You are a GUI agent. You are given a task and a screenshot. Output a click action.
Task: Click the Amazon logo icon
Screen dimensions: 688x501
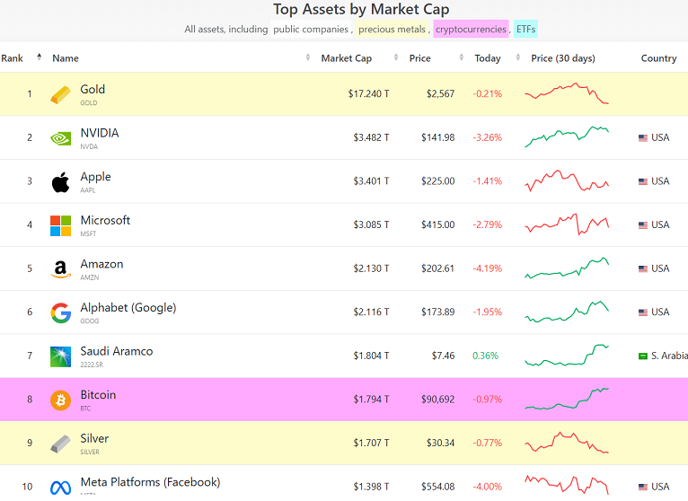(x=60, y=269)
